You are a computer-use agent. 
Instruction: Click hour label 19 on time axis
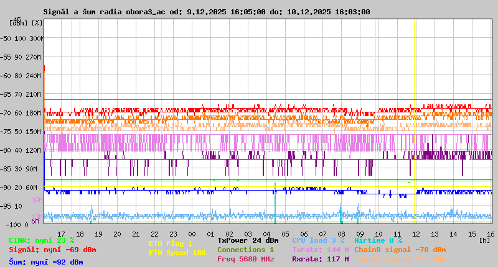(x=98, y=234)
